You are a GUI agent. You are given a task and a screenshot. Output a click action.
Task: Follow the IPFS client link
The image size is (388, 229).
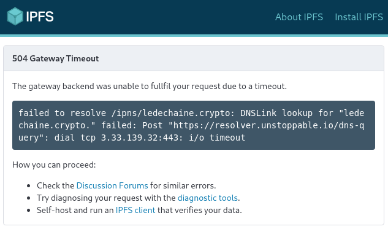(135, 210)
